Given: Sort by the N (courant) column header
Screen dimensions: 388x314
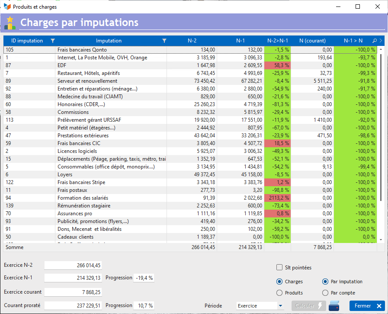Looking at the screenshot, I should coord(312,41).
